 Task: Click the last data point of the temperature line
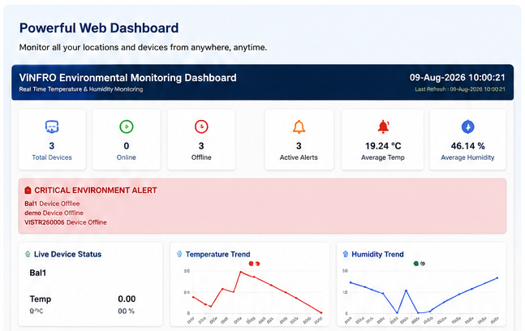pos(321,313)
